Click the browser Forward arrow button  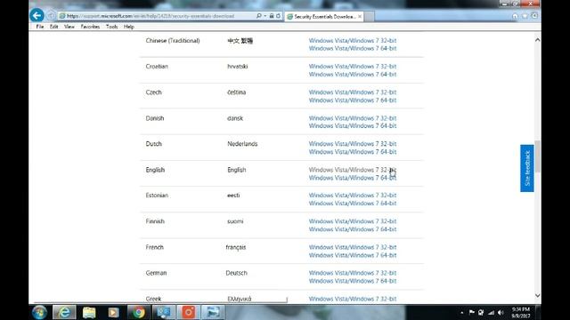(x=51, y=16)
